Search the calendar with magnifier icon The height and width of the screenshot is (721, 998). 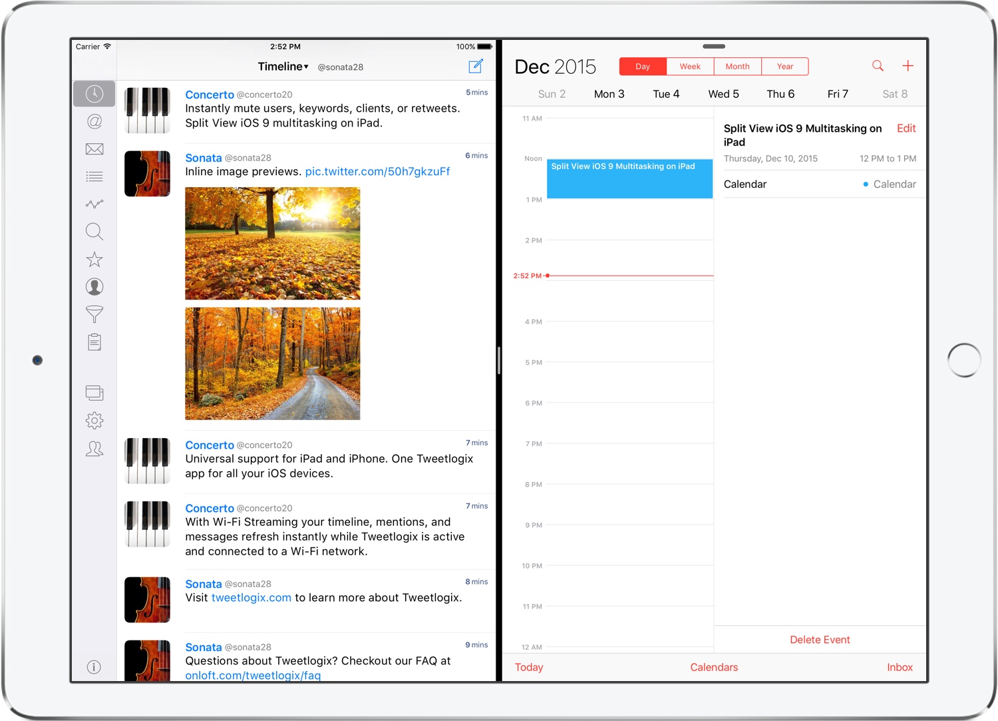(x=878, y=66)
